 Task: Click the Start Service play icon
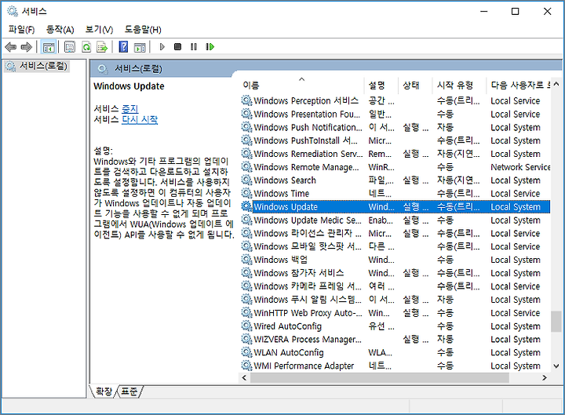tap(162, 47)
